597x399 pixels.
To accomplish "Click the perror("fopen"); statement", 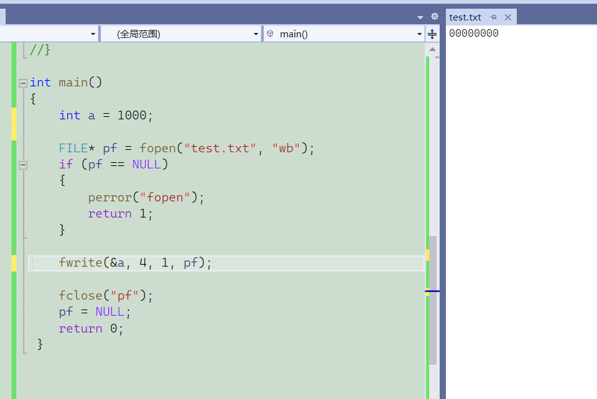I will [x=146, y=198].
